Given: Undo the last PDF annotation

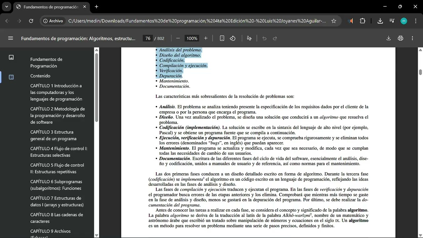Looking at the screenshot, I should click(x=264, y=38).
